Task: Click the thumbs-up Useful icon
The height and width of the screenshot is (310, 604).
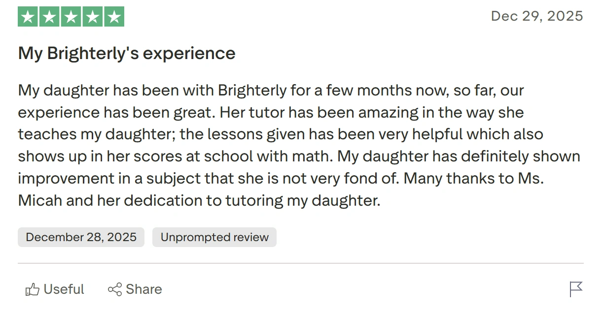Action: (x=32, y=289)
